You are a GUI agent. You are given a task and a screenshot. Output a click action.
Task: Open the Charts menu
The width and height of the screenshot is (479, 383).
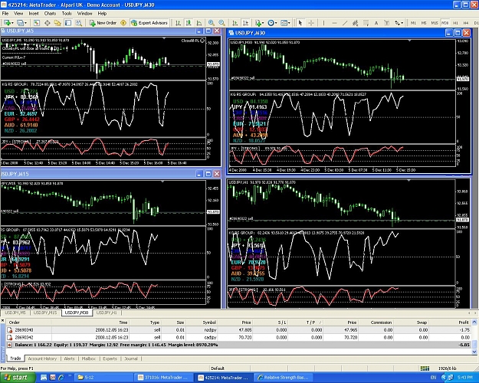50,14
